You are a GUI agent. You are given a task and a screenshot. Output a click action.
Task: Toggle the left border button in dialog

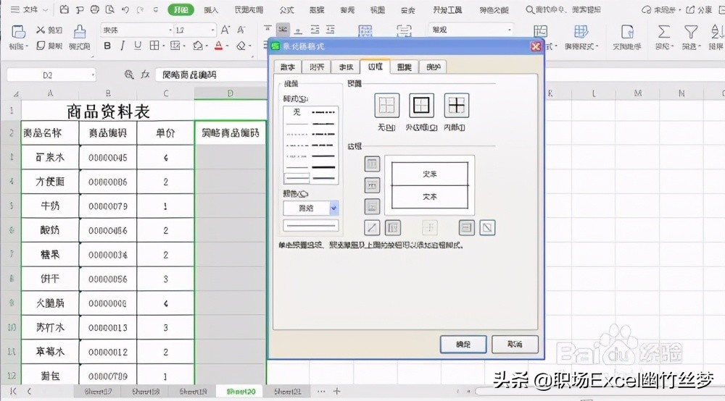pos(392,227)
